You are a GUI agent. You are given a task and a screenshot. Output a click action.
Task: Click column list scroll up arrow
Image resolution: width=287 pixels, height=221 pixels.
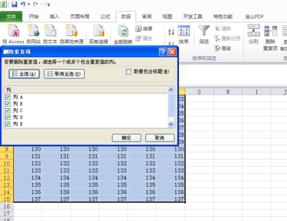pos(171,89)
